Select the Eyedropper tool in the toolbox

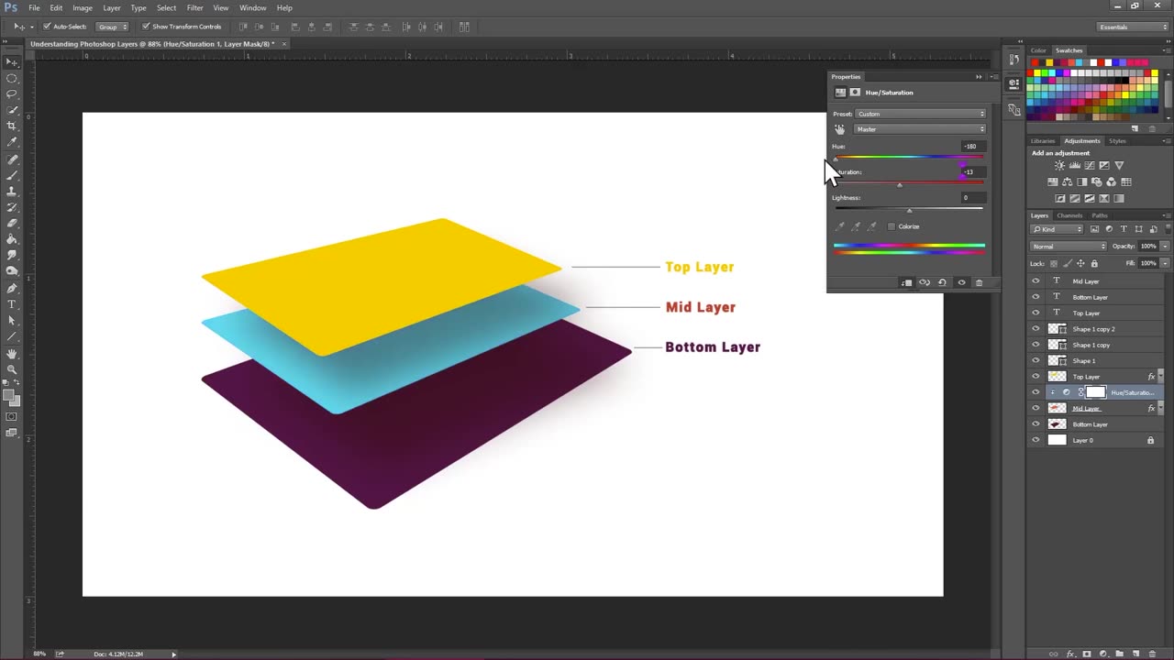(x=12, y=142)
